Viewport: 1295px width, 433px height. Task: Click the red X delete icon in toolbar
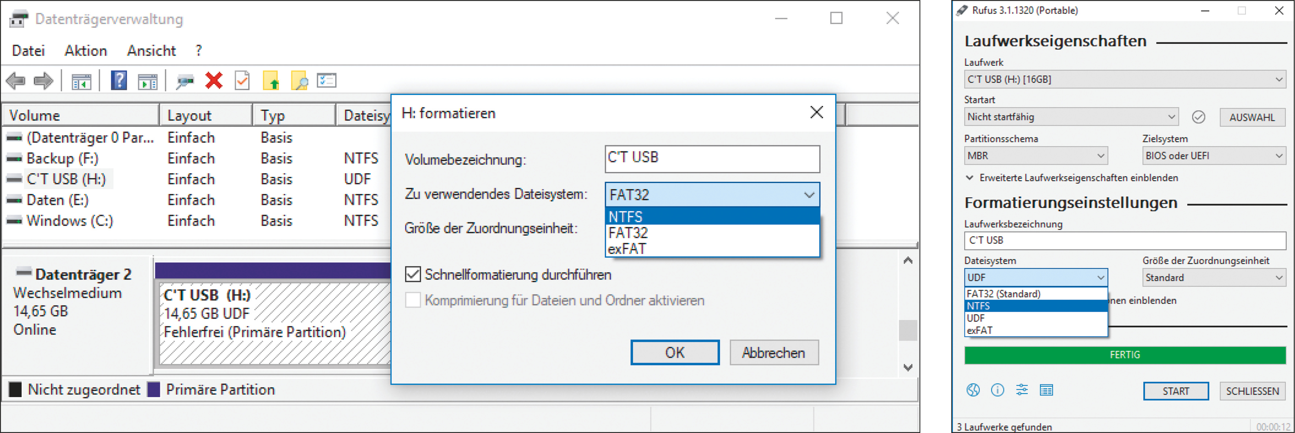[x=214, y=80]
